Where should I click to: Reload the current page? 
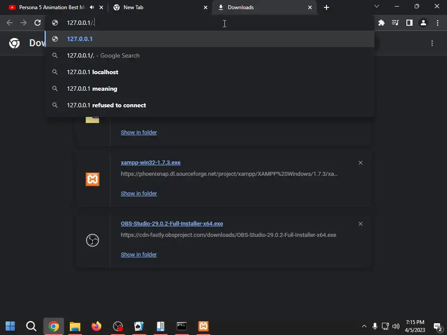click(38, 23)
